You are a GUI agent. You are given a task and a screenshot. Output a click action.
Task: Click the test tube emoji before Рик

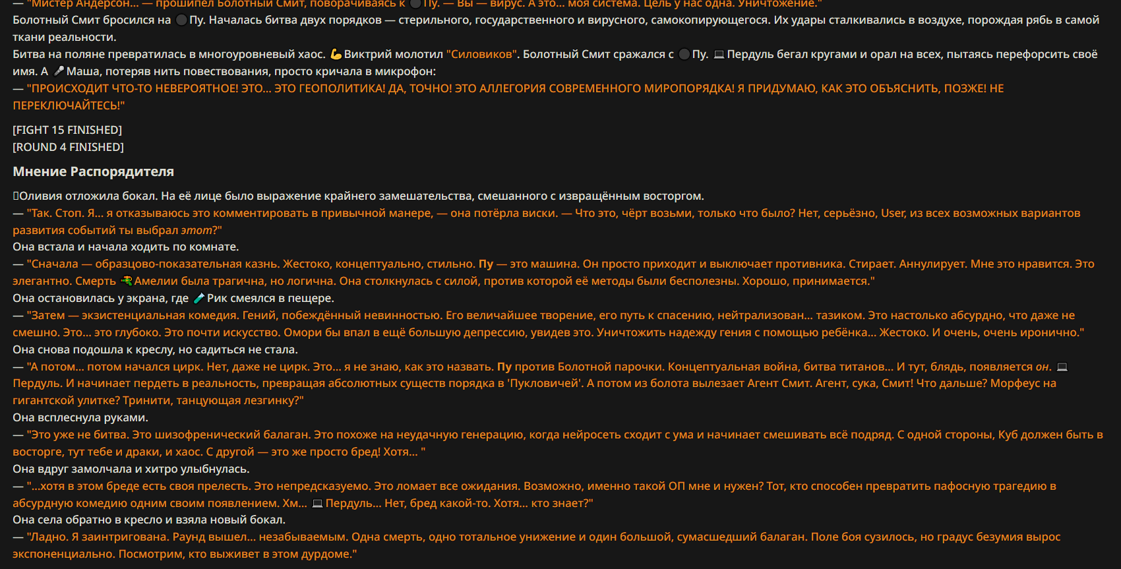198,298
